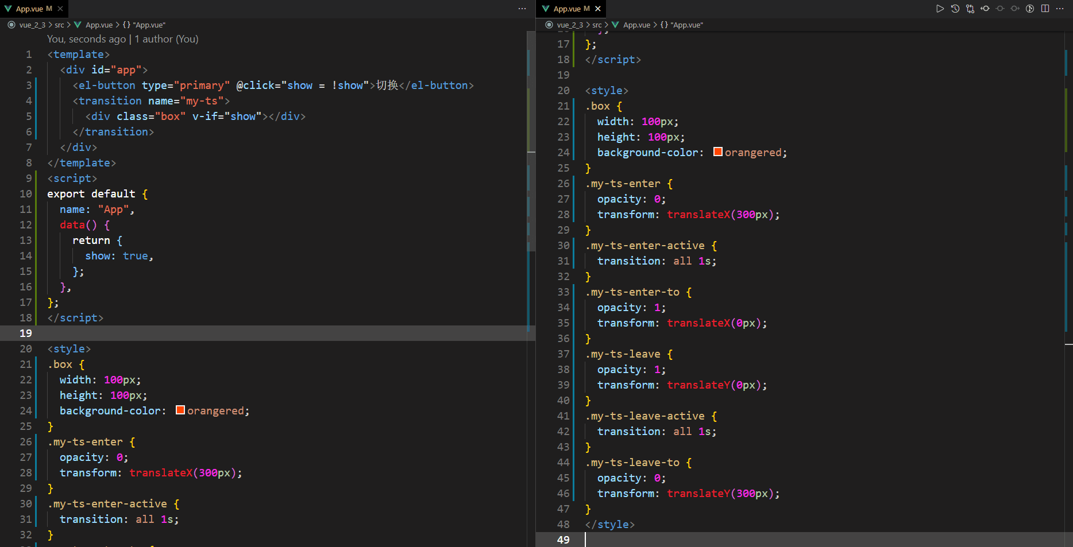Open the "App.vue" symbol breadcrumb in right editor
Image resolution: width=1073 pixels, height=547 pixels.
point(686,25)
